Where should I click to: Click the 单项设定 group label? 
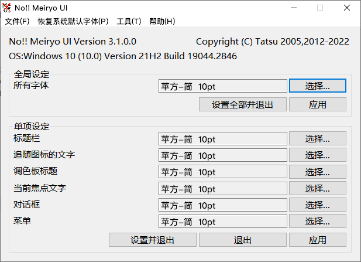(x=32, y=127)
